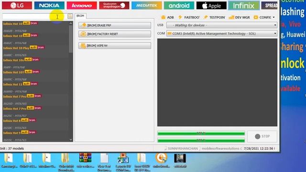
Task: Open the Spreadtrum module tab
Action: pyautogui.click(x=269, y=5)
